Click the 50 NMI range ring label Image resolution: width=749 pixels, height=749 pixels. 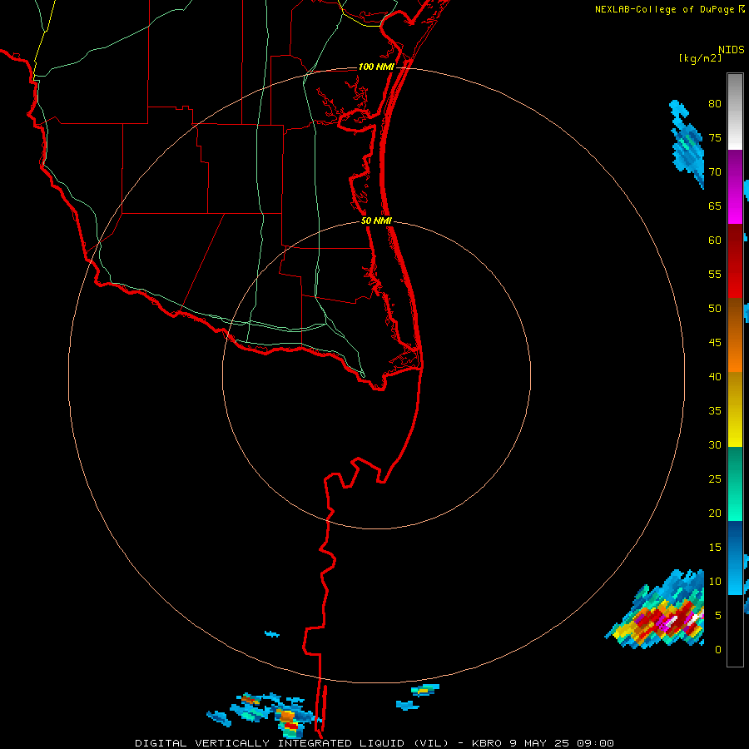point(376,221)
